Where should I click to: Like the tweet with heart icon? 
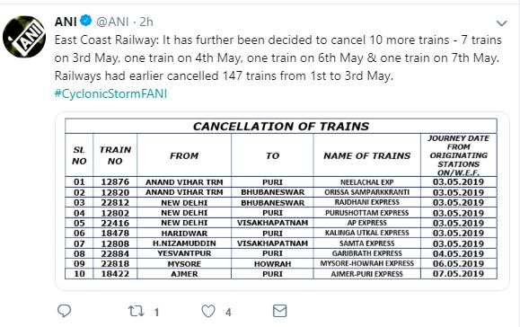(208, 312)
